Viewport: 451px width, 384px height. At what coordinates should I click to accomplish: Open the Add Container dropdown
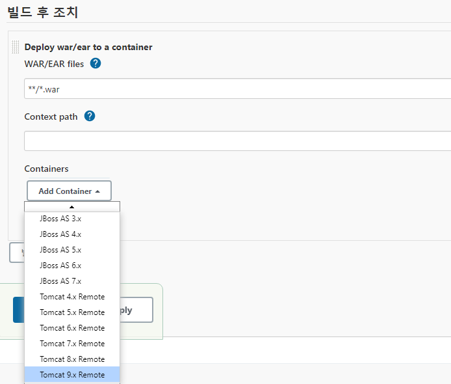69,191
